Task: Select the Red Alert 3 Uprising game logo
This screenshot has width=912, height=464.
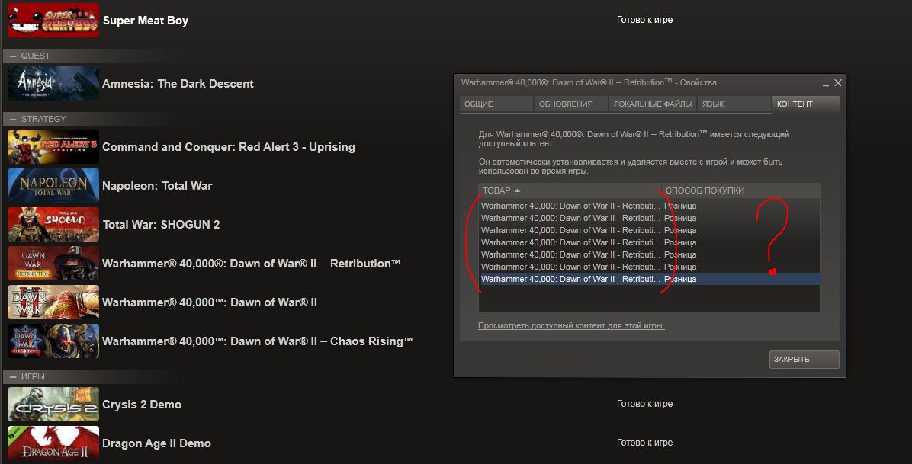Action: [53, 146]
